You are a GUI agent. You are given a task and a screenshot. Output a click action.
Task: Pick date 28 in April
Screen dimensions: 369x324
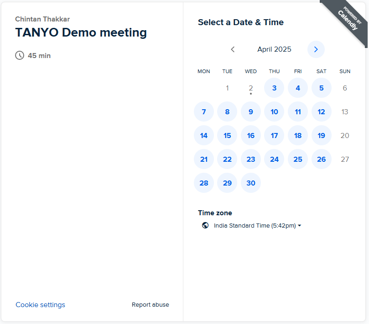click(x=204, y=183)
